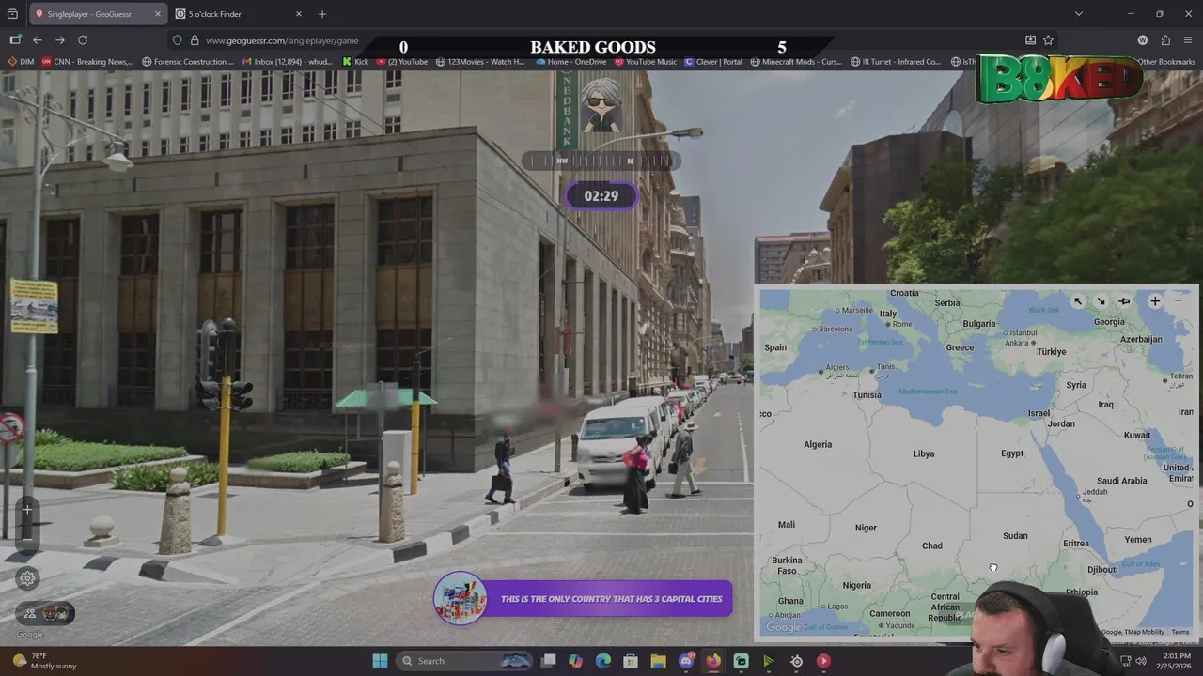Open the volume control in system tray
Screen dimensions: 1203x676
(x=1141, y=661)
